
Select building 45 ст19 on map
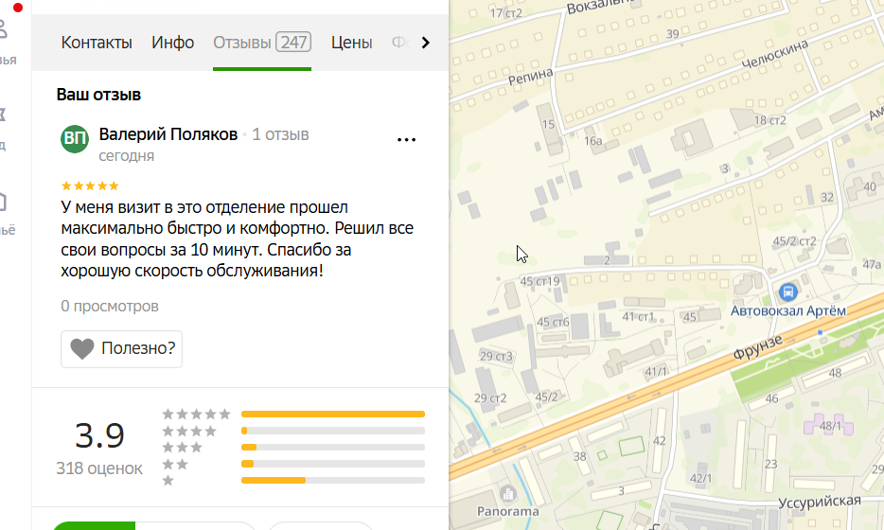pyautogui.click(x=539, y=281)
